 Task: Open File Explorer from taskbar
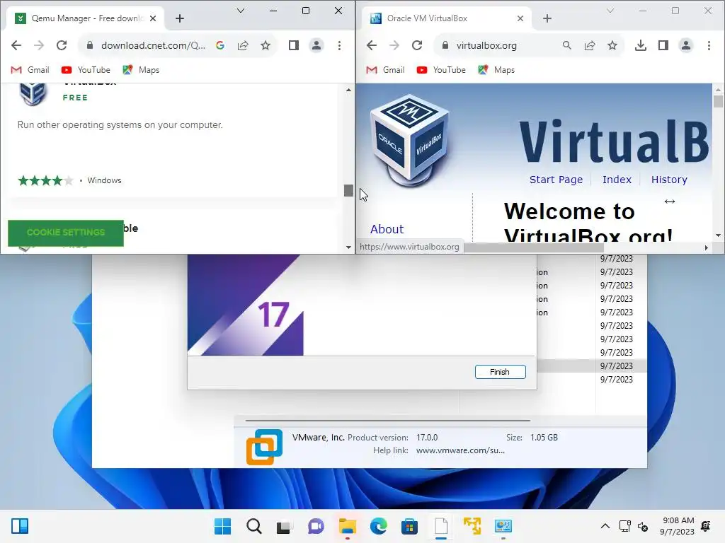(347, 526)
